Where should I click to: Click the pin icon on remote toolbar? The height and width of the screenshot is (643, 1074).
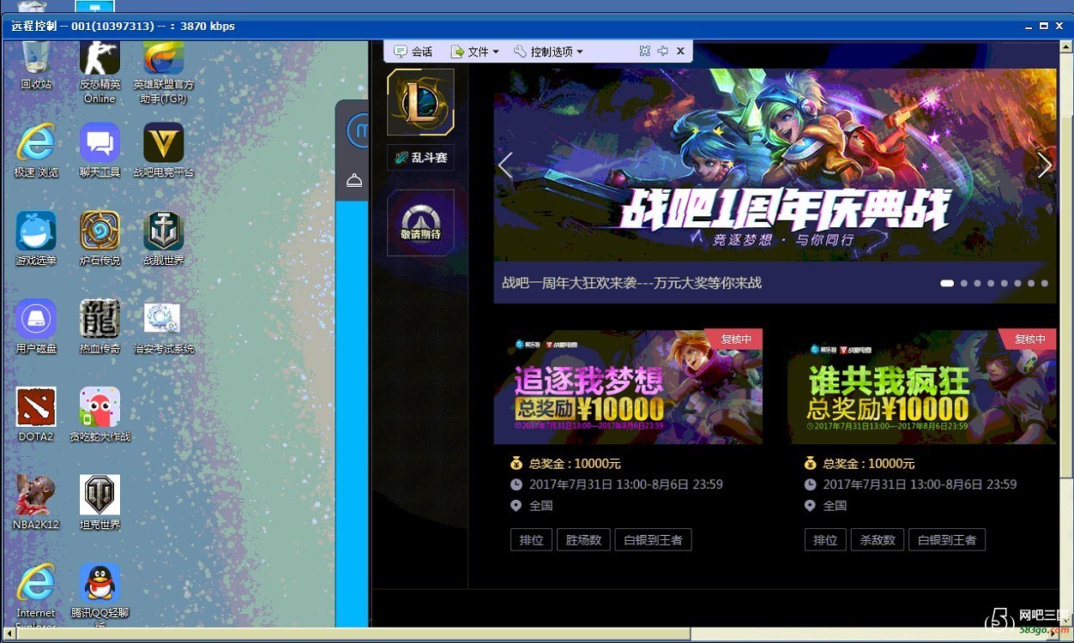(x=662, y=51)
